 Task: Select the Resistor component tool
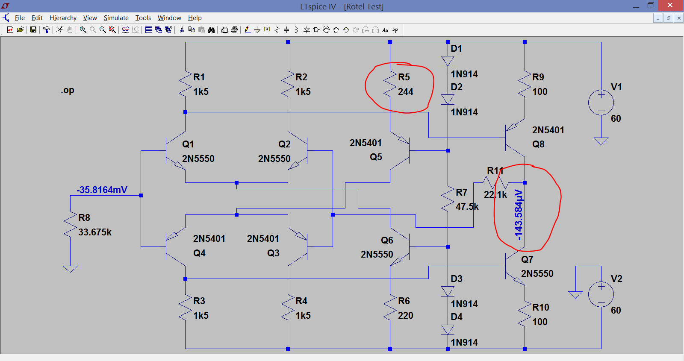click(x=277, y=30)
